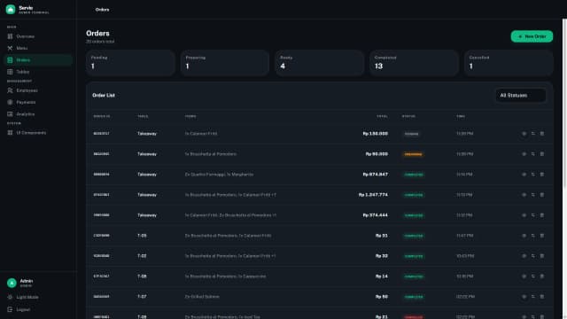This screenshot has width=567, height=319.
Task: Delete the T-02 order via the trash icon
Action: (542, 256)
